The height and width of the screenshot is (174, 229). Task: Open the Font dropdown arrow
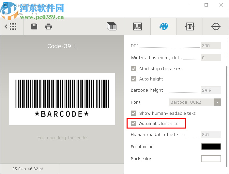tap(218, 102)
